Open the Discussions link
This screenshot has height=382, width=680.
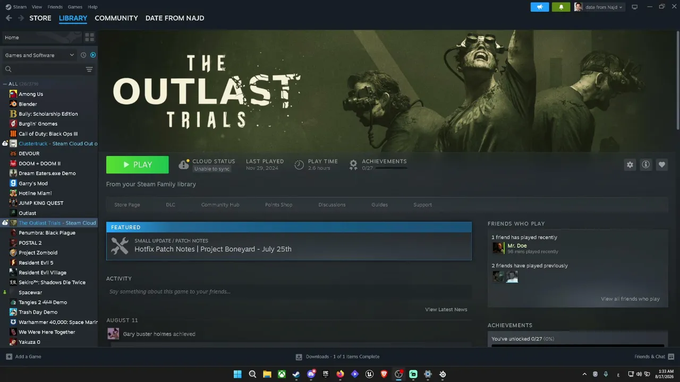coord(332,205)
